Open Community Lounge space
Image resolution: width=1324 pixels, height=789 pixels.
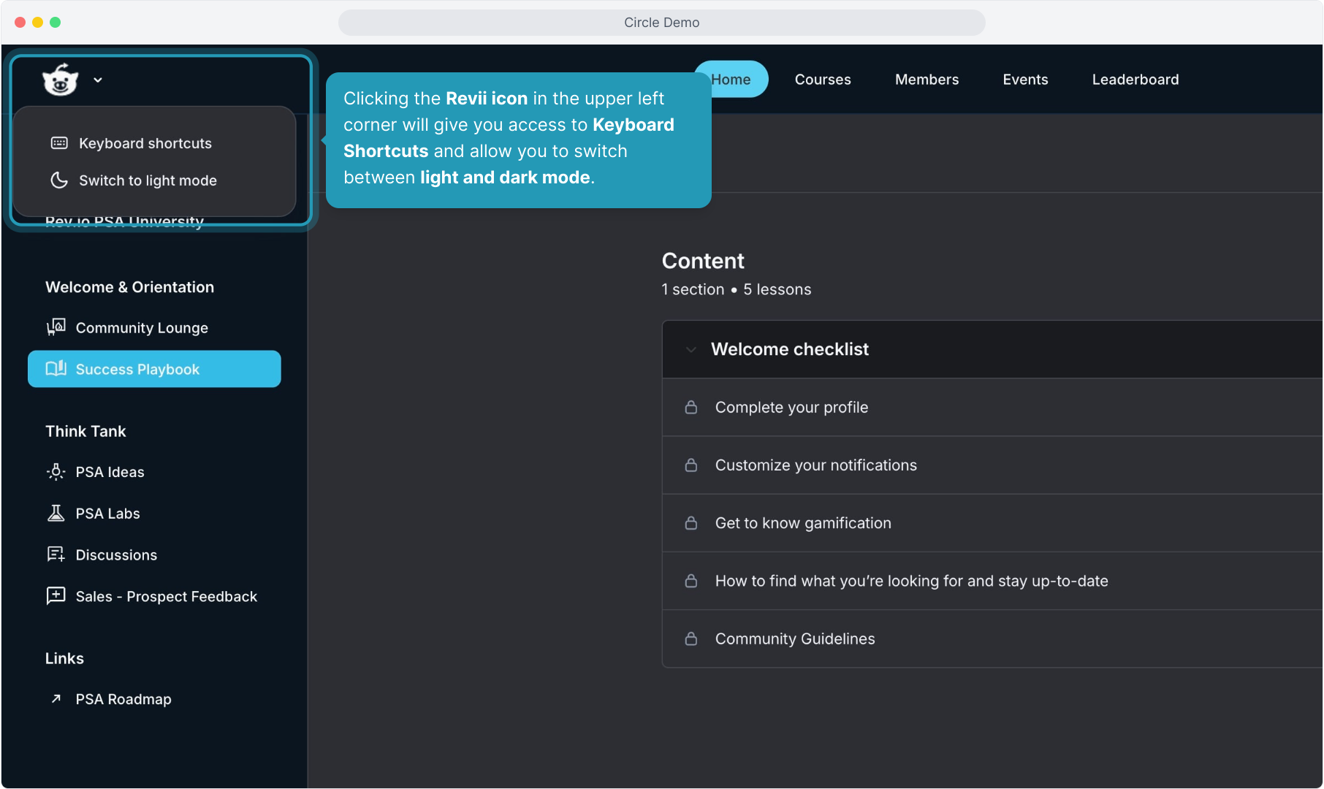141,328
